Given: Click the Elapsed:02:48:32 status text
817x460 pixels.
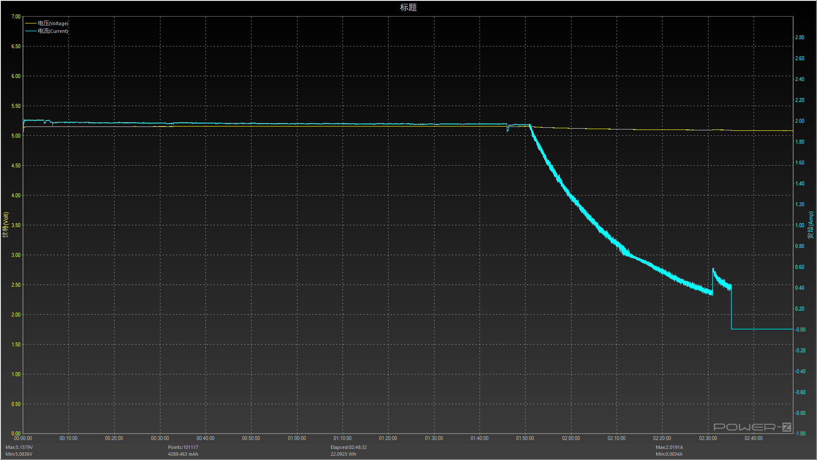Looking at the screenshot, I should (x=349, y=447).
